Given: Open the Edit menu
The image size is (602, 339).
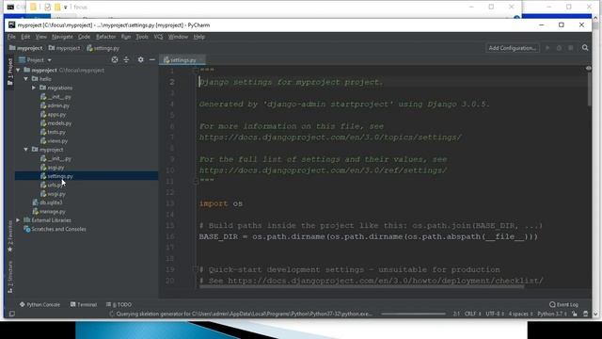Looking at the screenshot, I should tap(25, 37).
